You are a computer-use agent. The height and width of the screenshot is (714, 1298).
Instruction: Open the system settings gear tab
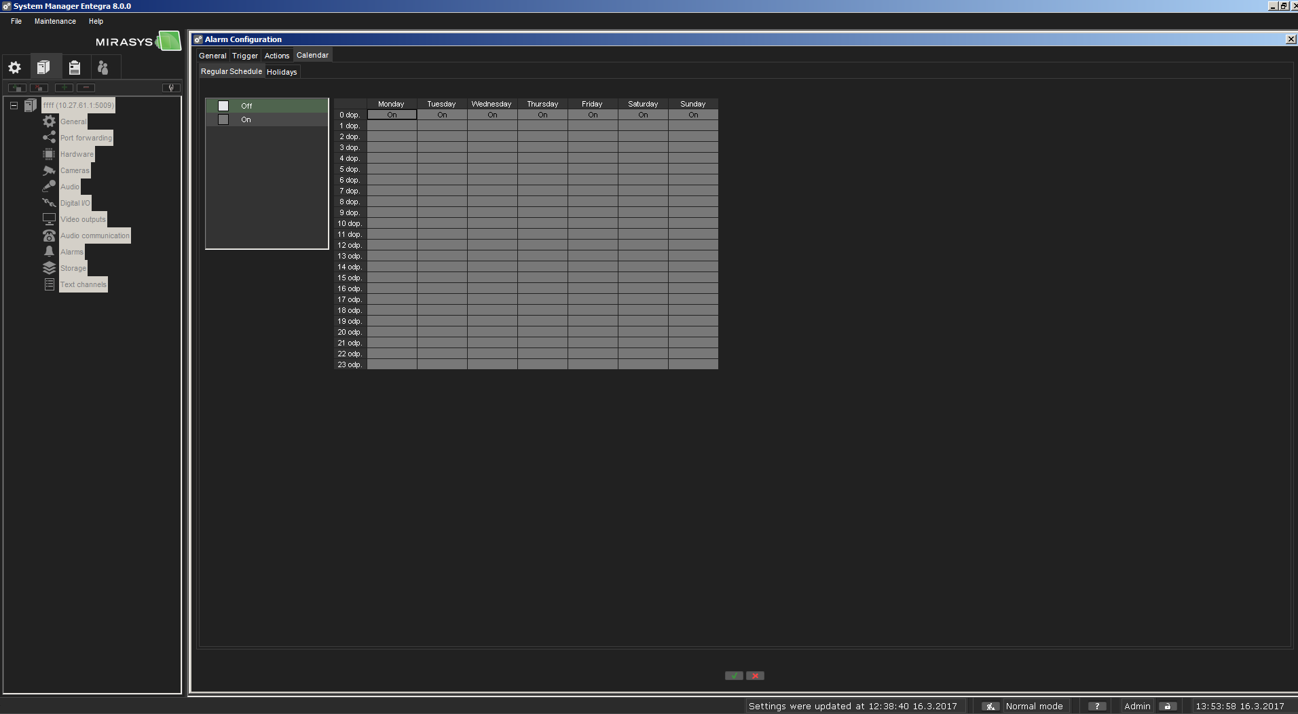coord(15,67)
